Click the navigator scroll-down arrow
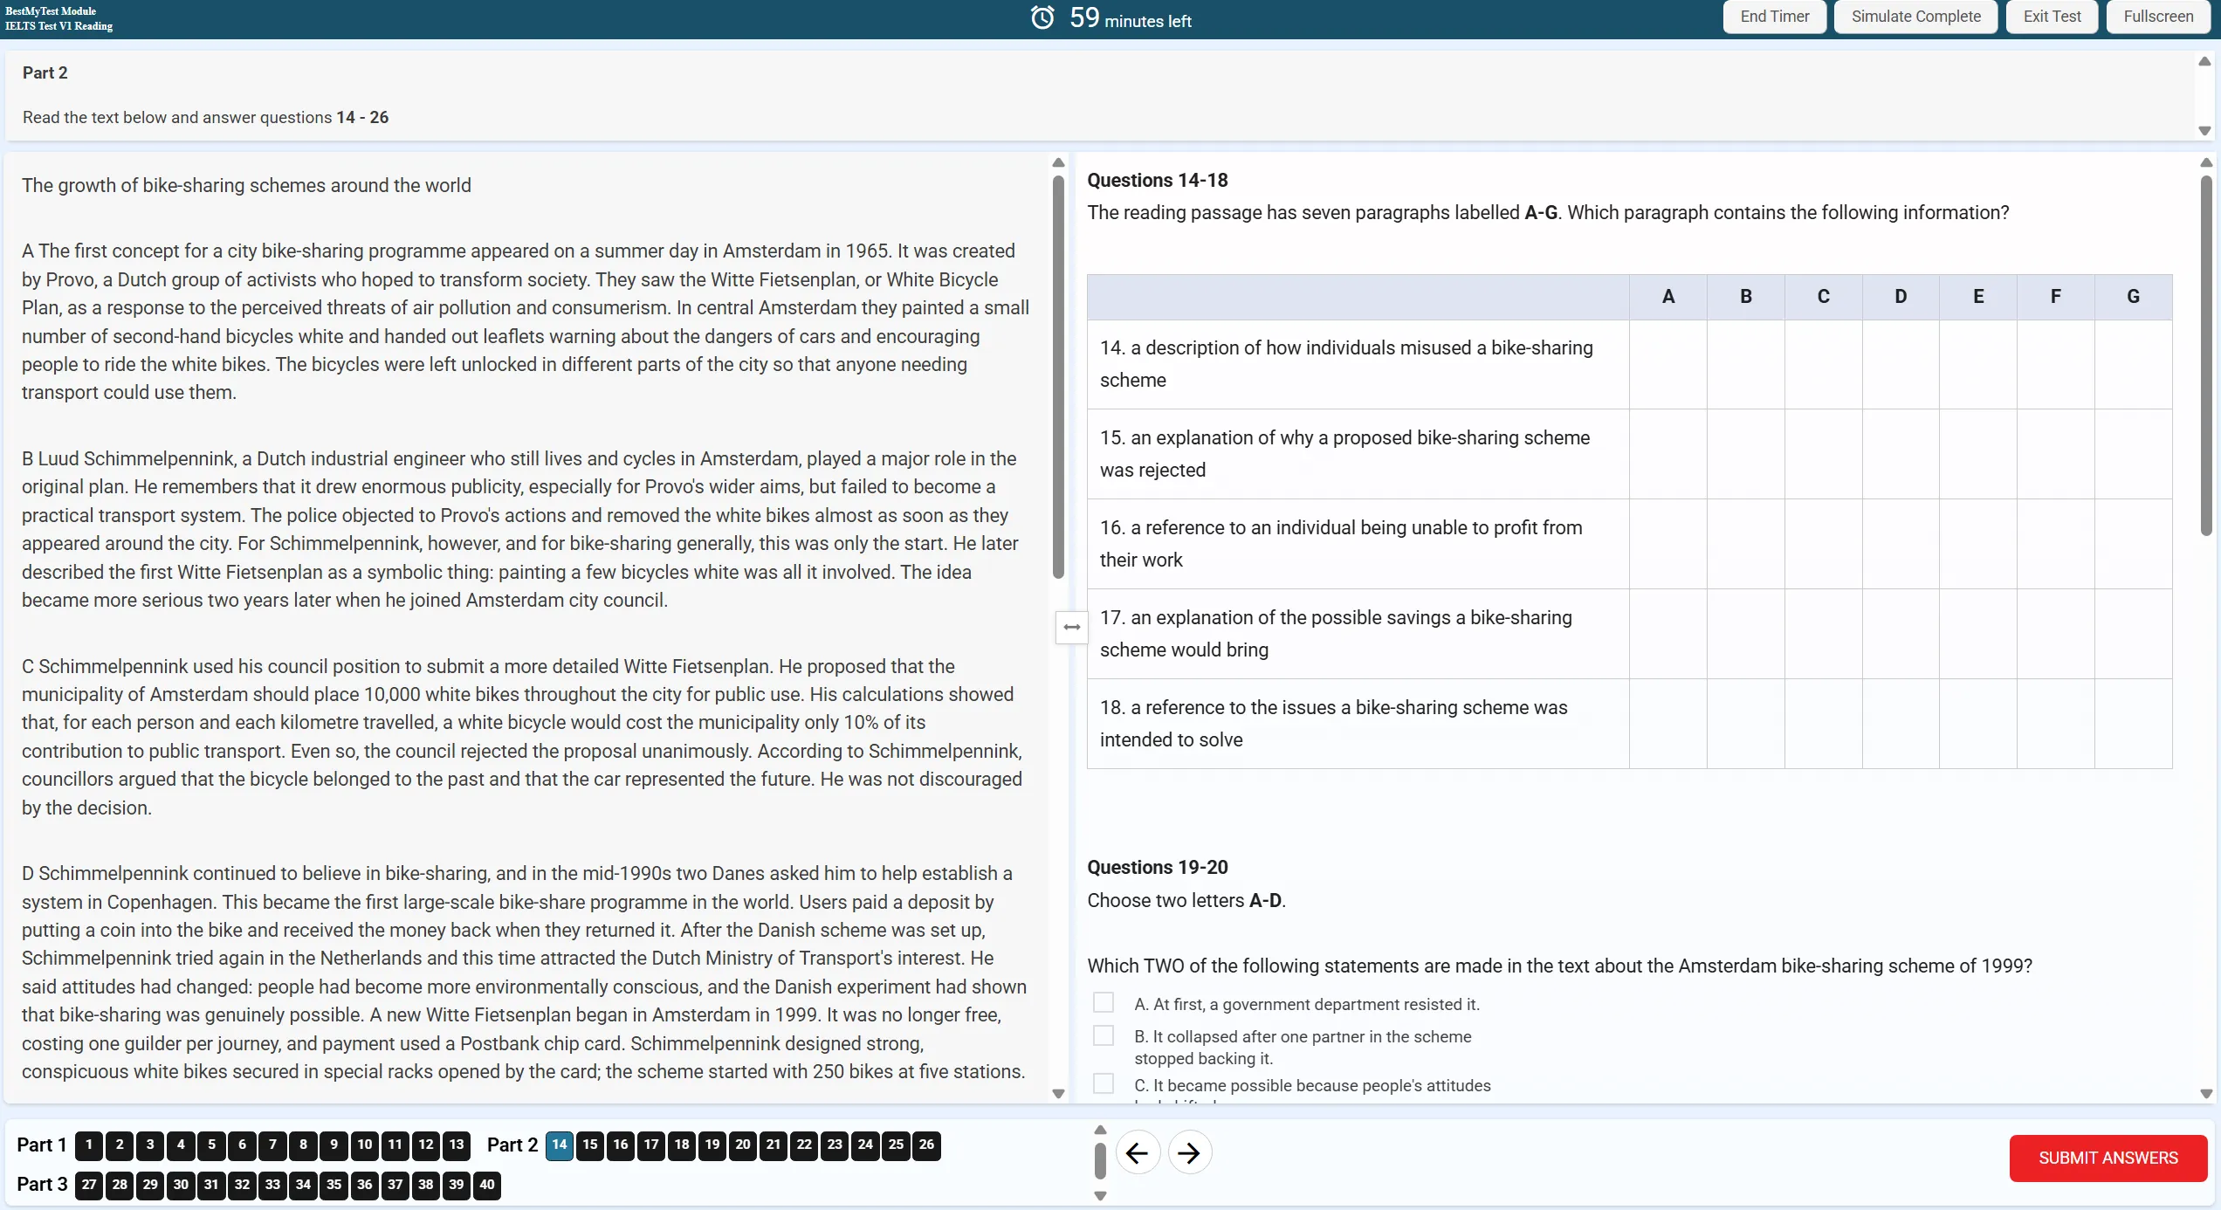This screenshot has width=2221, height=1210. pos(1100,1196)
